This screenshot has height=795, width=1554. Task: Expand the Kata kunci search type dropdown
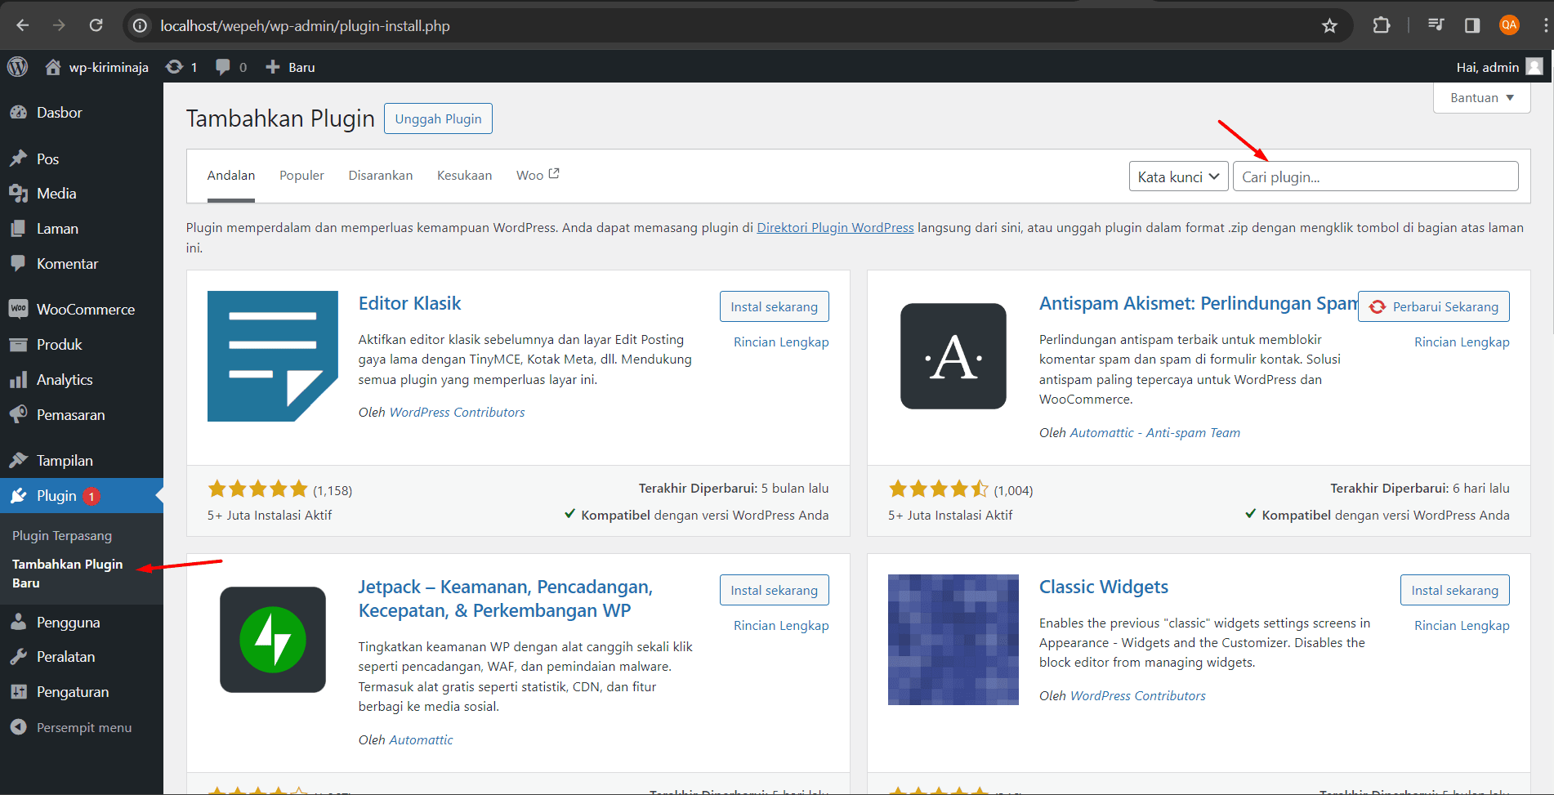[x=1177, y=176]
